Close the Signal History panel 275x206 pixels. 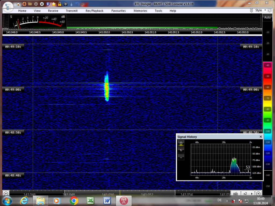(x=260, y=137)
